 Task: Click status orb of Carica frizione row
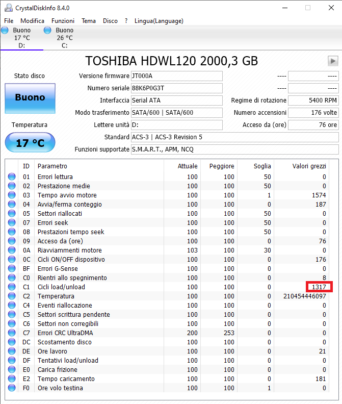[x=12, y=369]
